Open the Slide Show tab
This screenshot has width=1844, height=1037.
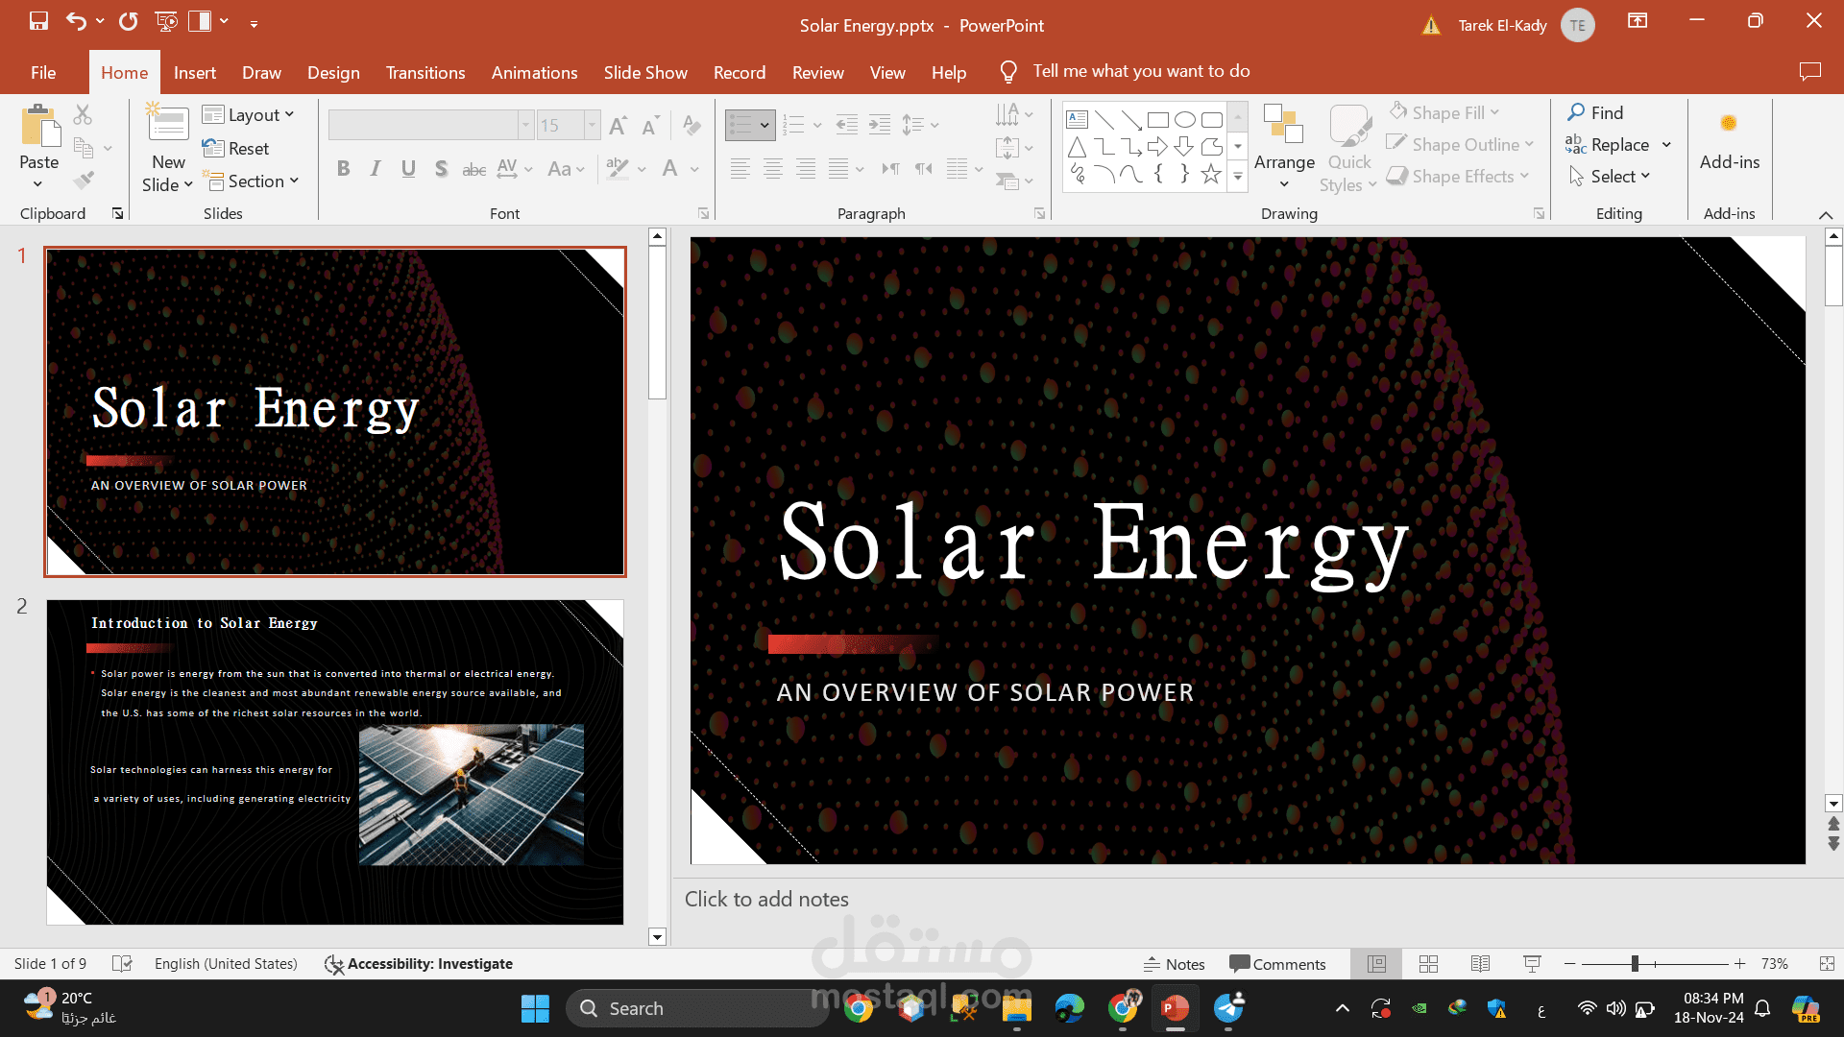point(645,72)
